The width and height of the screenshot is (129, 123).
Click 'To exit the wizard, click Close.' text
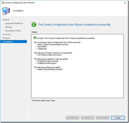pyautogui.click(x=44, y=100)
